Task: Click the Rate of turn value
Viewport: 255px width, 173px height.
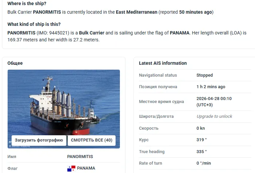Action: pos(204,163)
